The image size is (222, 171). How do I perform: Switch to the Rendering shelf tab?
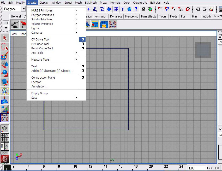point(131,16)
